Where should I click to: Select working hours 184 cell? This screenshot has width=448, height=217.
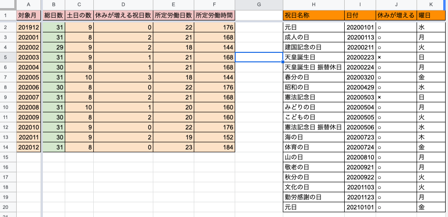click(x=214, y=148)
